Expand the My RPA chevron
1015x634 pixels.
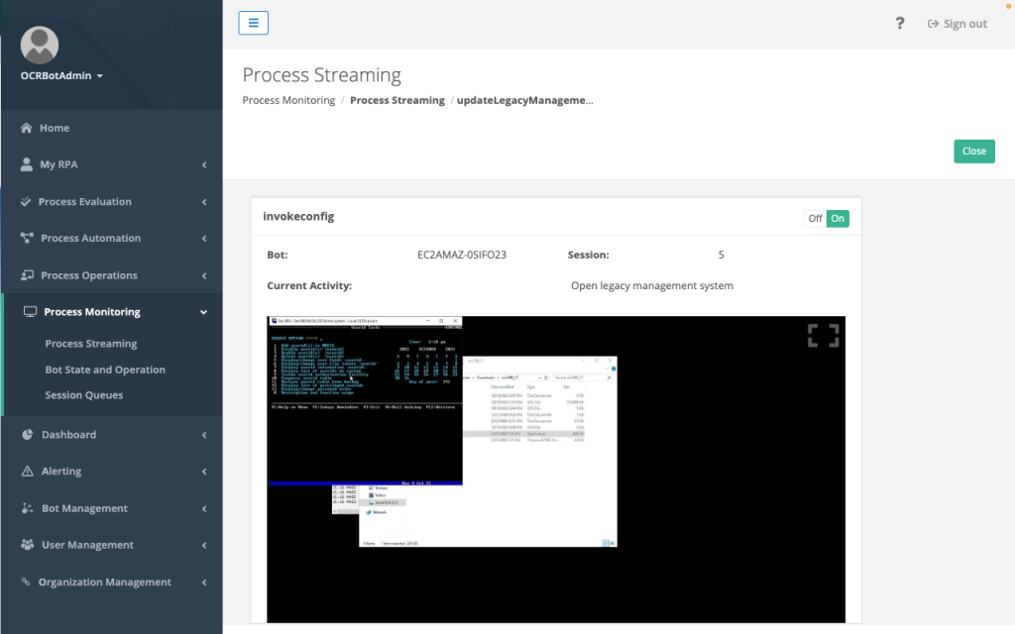(204, 165)
